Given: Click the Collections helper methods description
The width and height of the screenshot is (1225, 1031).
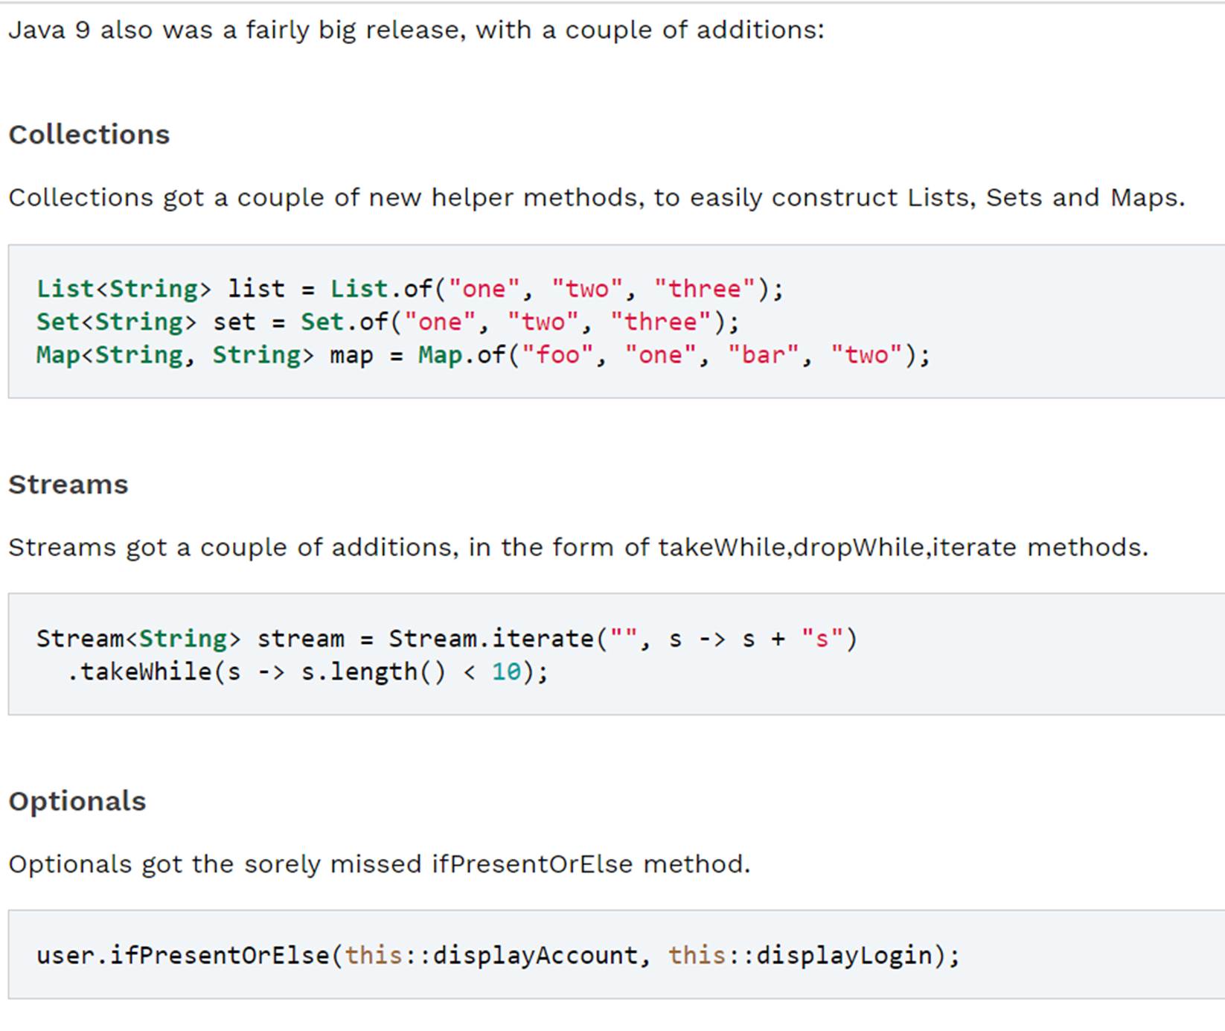Looking at the screenshot, I should point(596,198).
